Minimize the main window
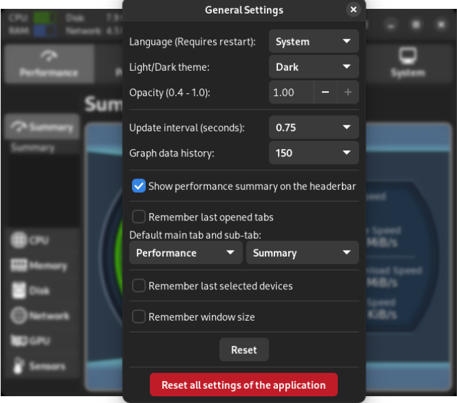The height and width of the screenshot is (403, 457). [x=390, y=25]
